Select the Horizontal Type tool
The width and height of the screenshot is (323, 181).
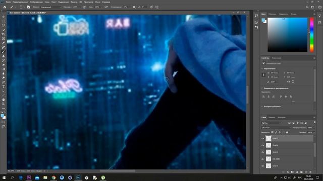[x=4, y=86]
